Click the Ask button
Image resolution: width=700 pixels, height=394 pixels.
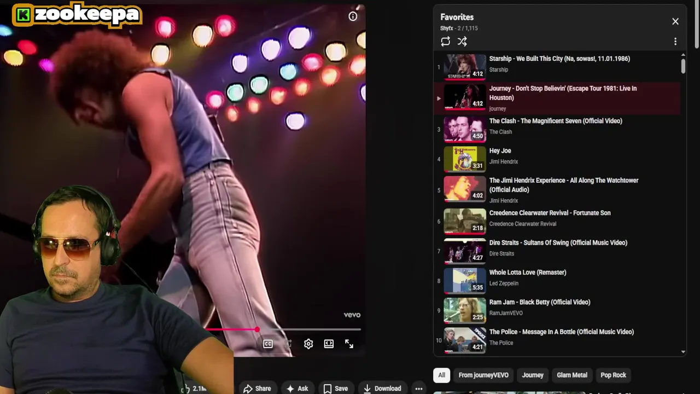point(297,389)
